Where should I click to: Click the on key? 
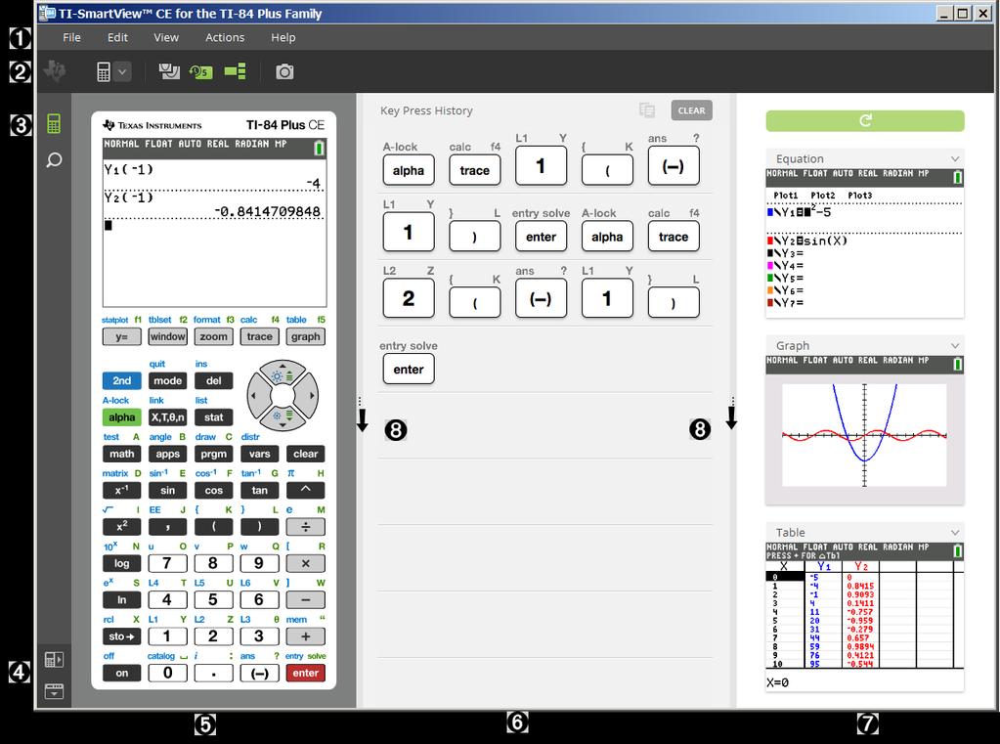(x=122, y=673)
